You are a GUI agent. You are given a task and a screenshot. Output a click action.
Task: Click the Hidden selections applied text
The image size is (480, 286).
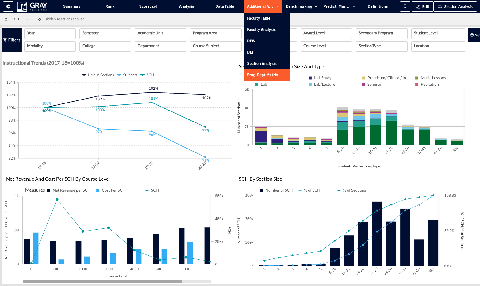(x=64, y=19)
